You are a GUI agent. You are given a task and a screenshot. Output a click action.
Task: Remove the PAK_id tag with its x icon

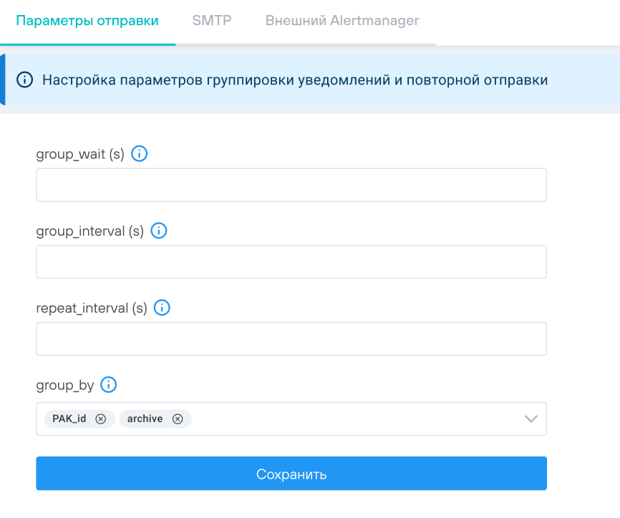pyautogui.click(x=101, y=419)
